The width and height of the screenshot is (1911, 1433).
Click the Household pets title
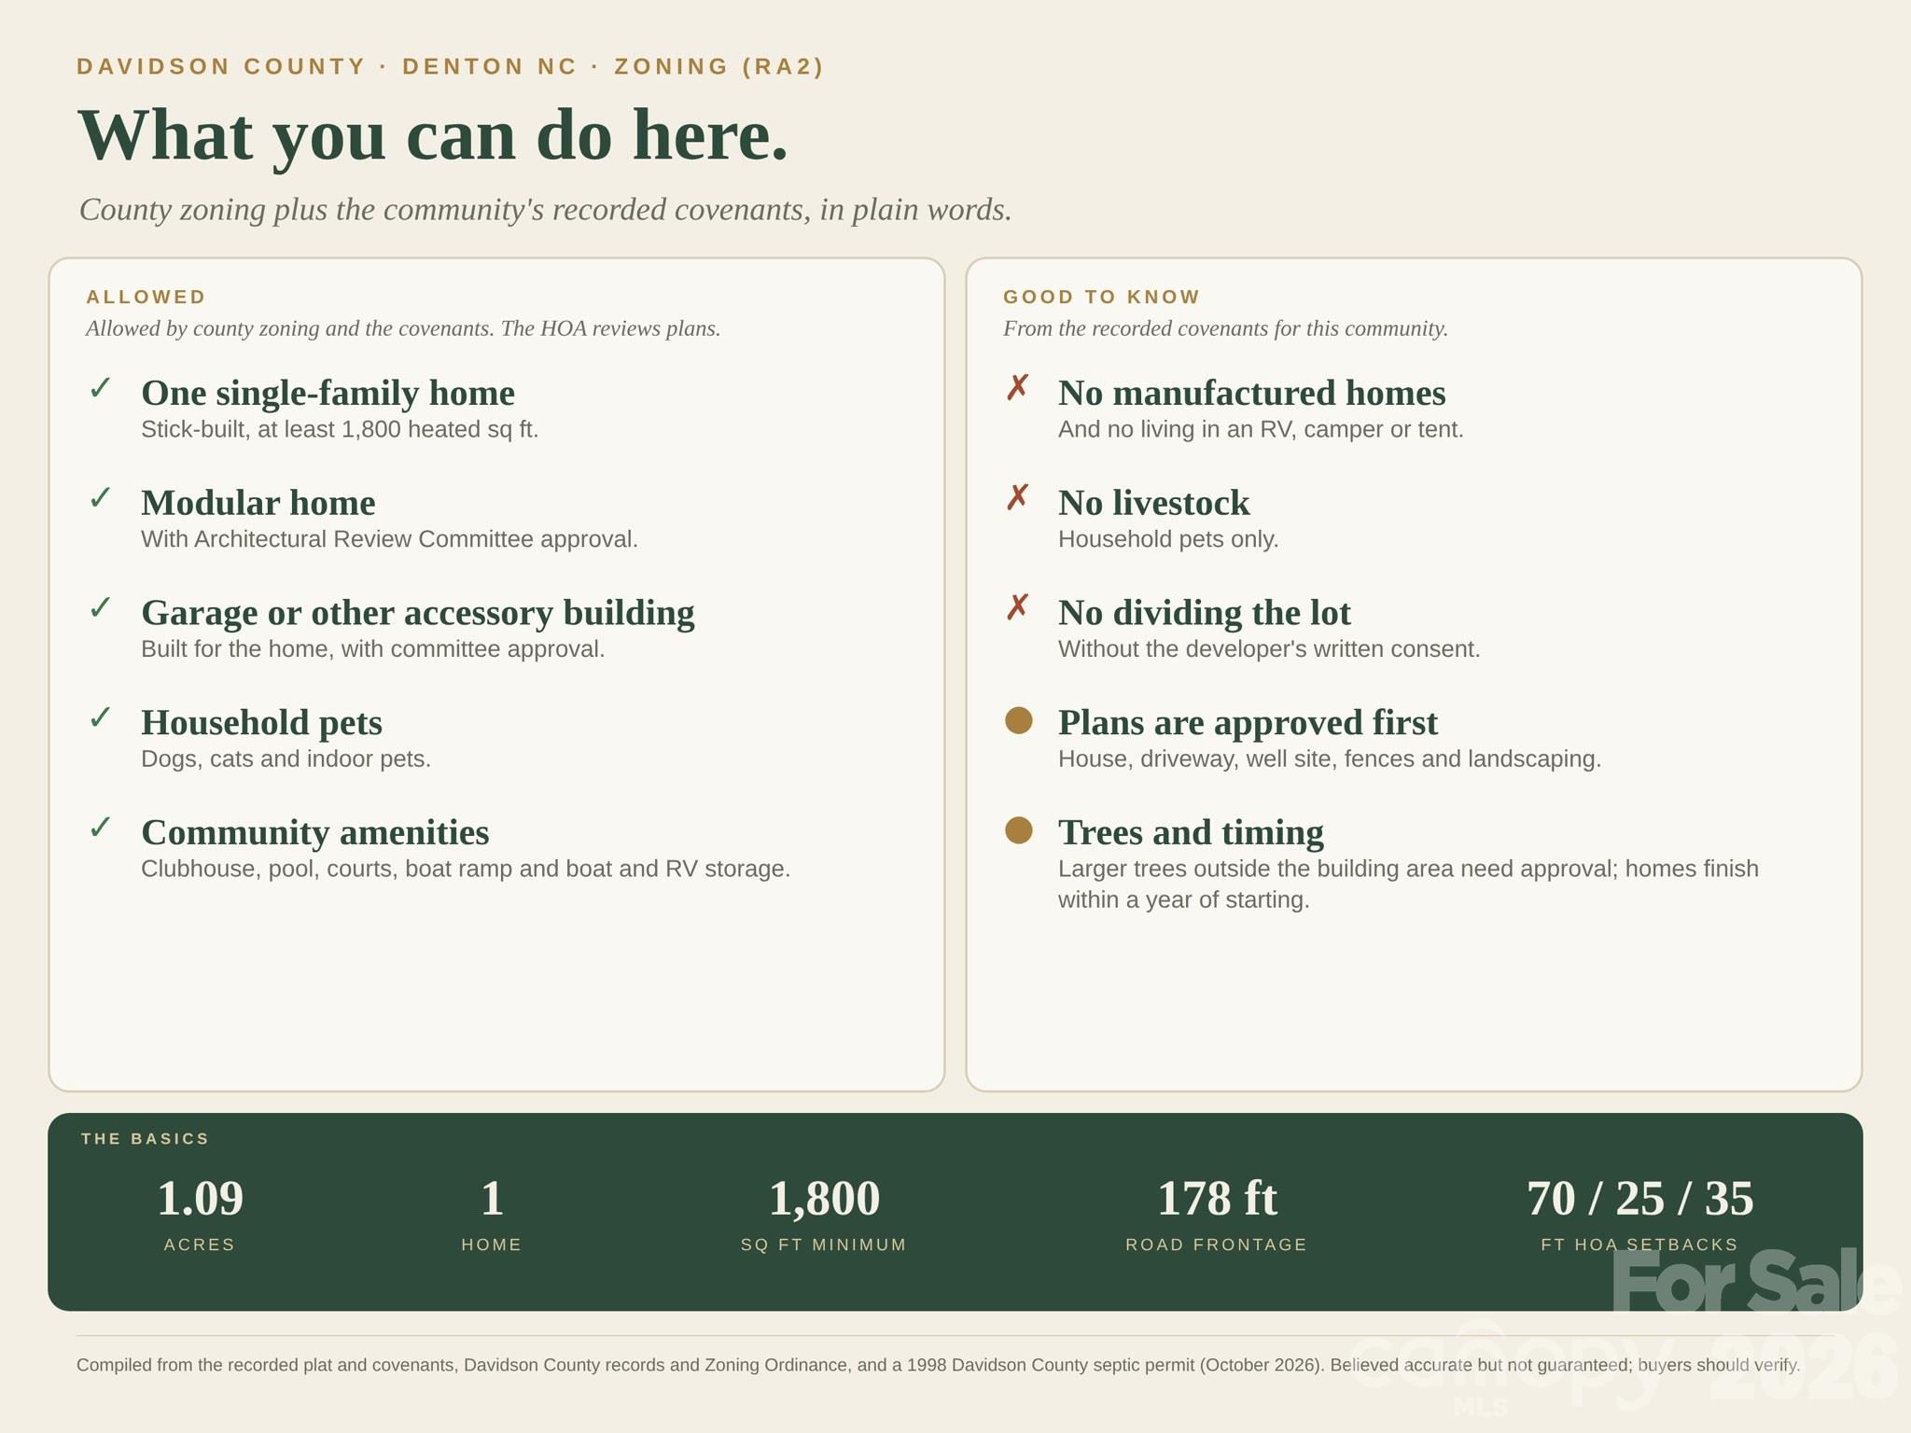click(x=261, y=723)
